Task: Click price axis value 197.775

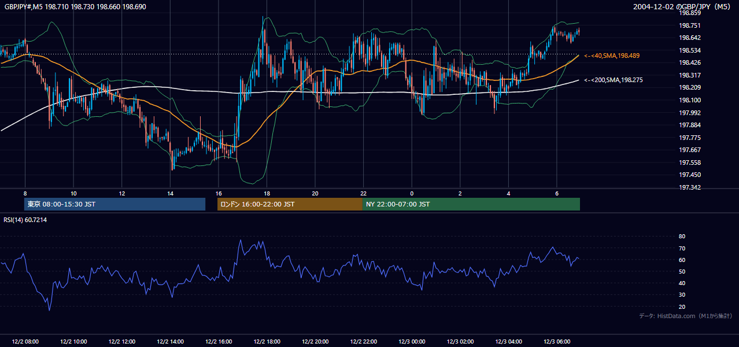Action: point(690,138)
